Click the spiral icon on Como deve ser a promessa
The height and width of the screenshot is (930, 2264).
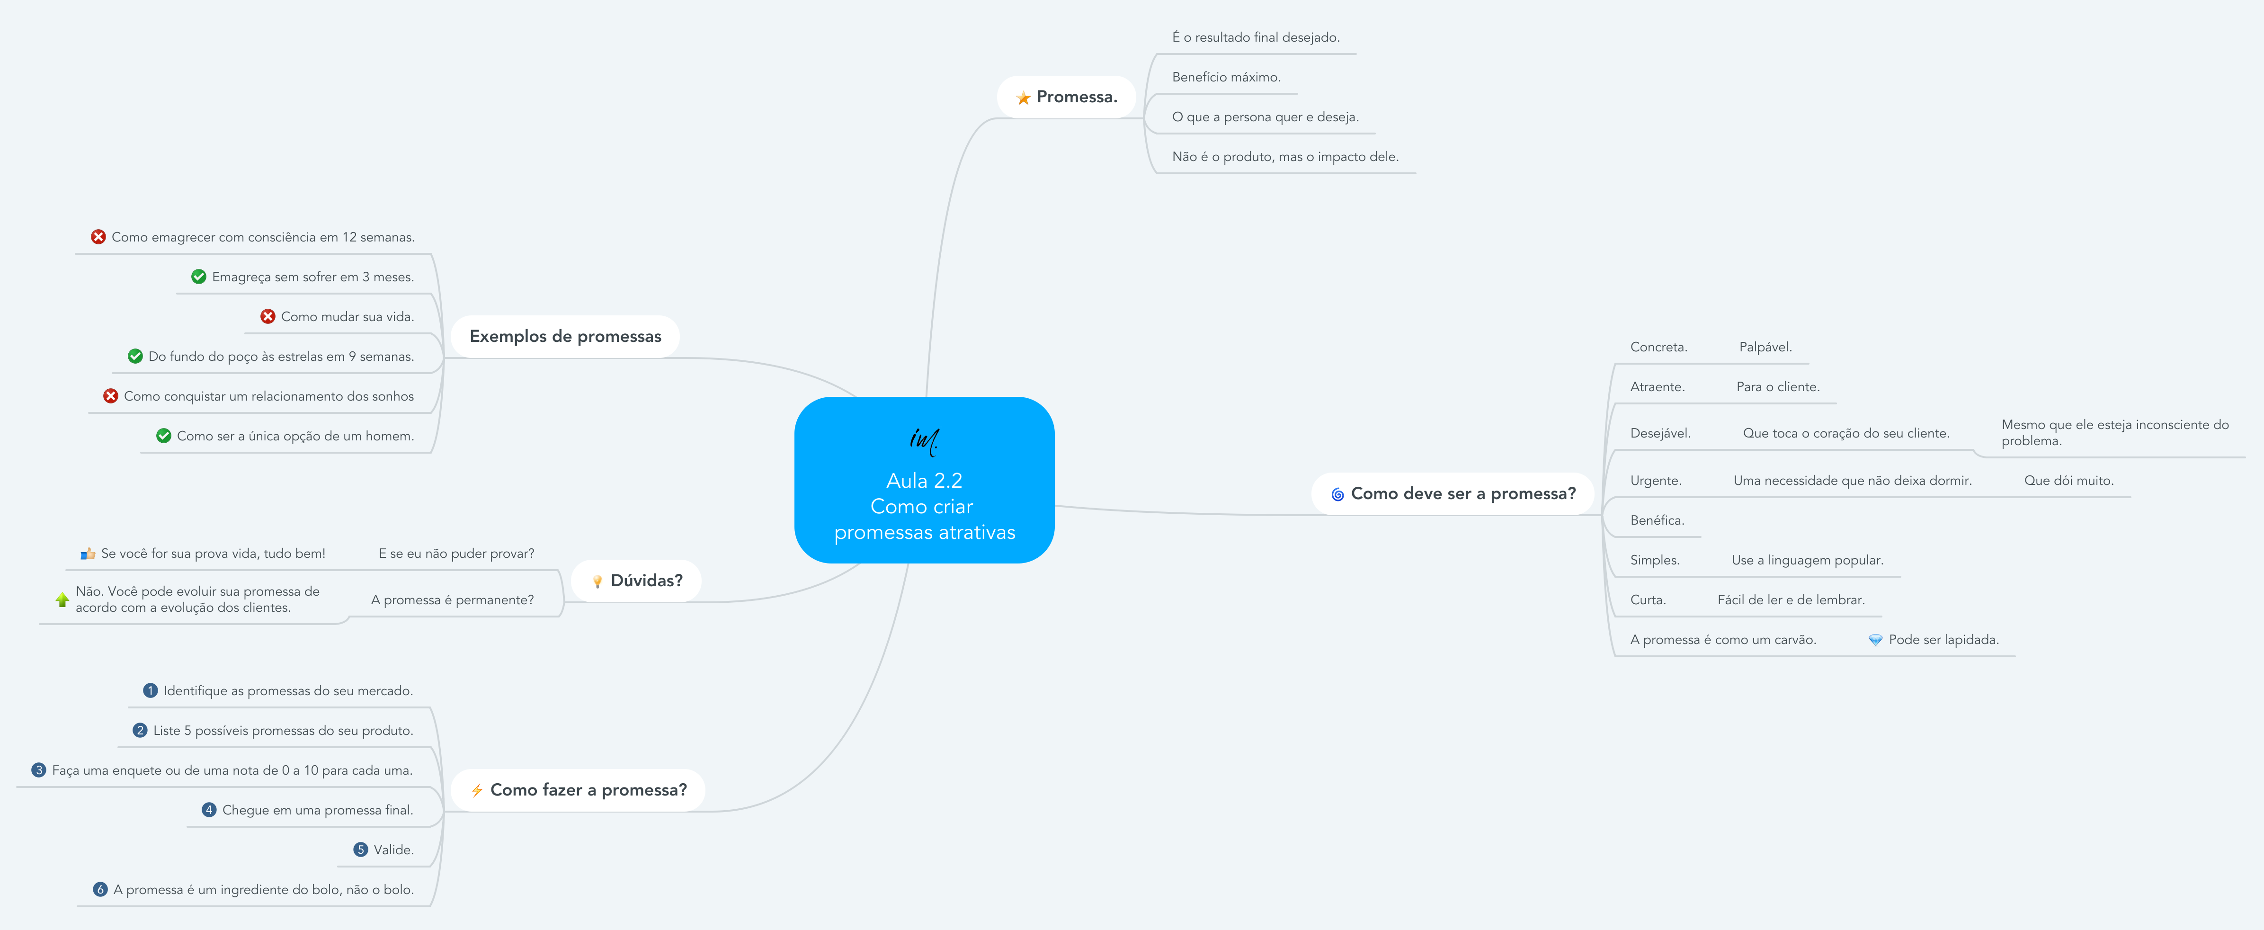[x=1337, y=495]
